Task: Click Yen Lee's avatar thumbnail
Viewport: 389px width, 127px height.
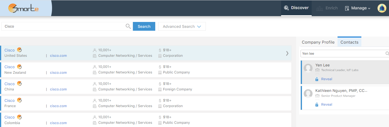Action: point(308,68)
